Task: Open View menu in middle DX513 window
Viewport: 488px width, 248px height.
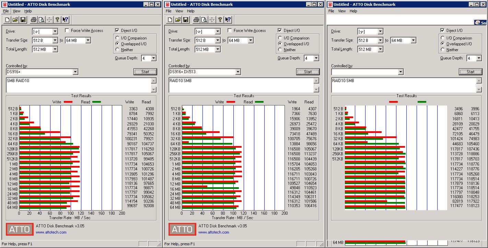Action: 179,11
